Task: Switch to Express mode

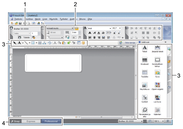Action: [x=31, y=121]
